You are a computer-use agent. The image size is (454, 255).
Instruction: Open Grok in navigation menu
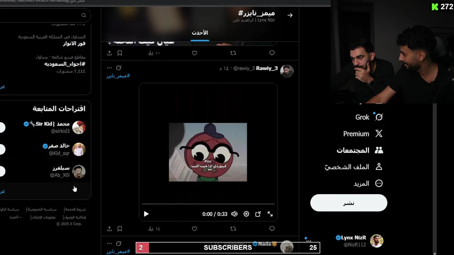pos(369,117)
